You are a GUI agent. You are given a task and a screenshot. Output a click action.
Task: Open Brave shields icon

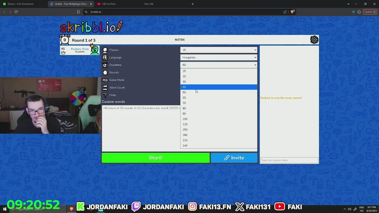pyautogui.click(x=292, y=12)
